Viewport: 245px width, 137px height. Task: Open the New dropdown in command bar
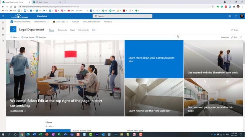click(x=15, y=37)
